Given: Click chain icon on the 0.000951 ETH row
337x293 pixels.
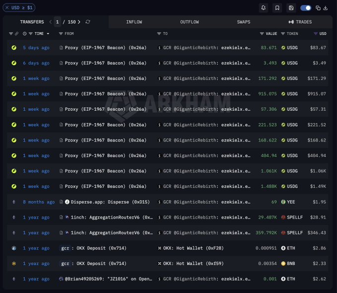Looking at the screenshot, I should (14, 248).
